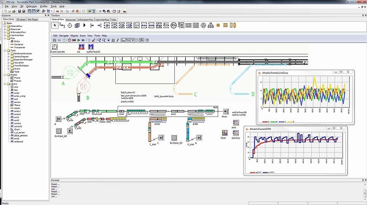Toggle the running-figure animation button in the Frame toolbar
Viewport: 367px width, 205px height.
click(142, 40)
